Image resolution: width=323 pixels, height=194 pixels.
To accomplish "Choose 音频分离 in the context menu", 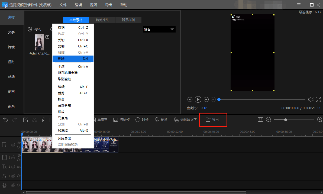I will coord(73,105).
